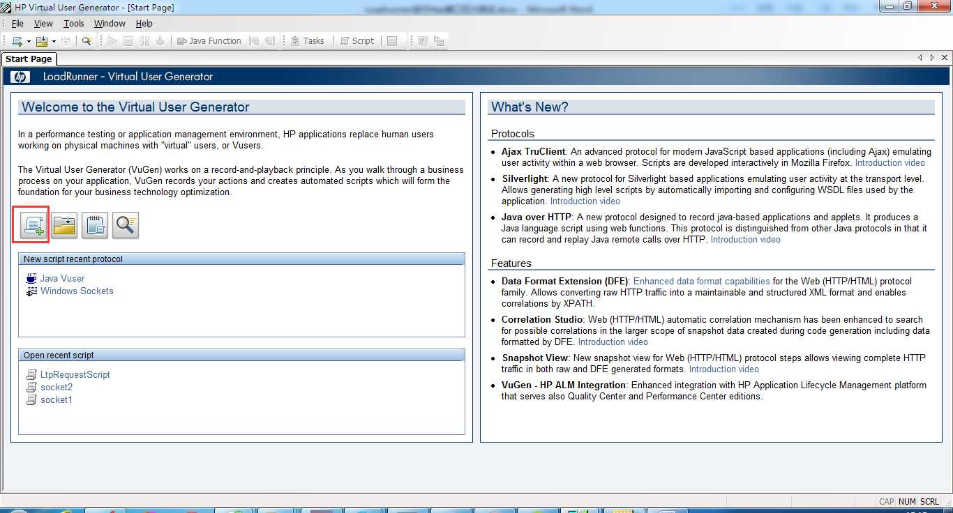
Task: Click the script icon beside LtpRequestScript
Action: coord(31,374)
